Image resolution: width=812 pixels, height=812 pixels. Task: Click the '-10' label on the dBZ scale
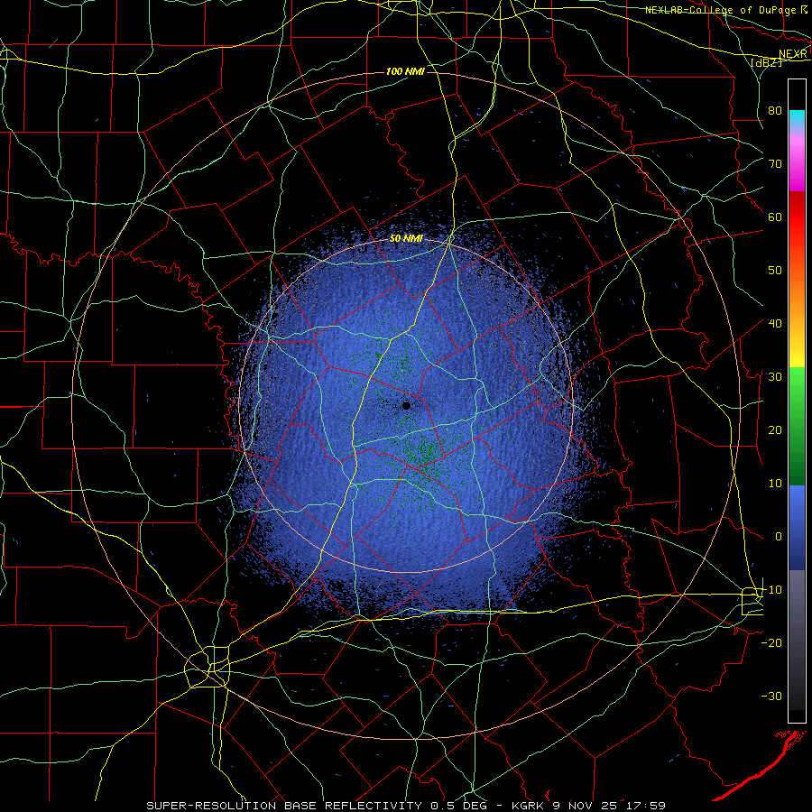771,590
